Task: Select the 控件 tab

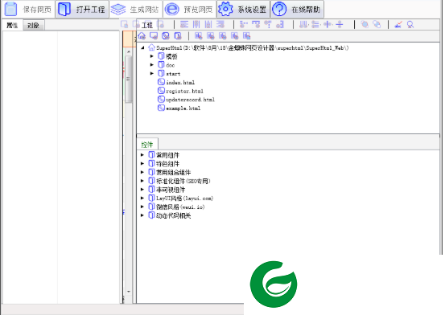Action: coord(147,145)
